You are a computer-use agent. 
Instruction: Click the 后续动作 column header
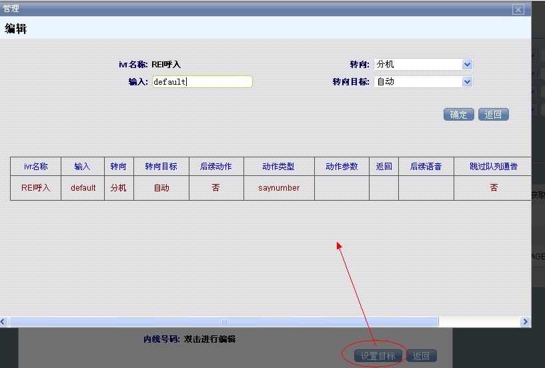[215, 167]
